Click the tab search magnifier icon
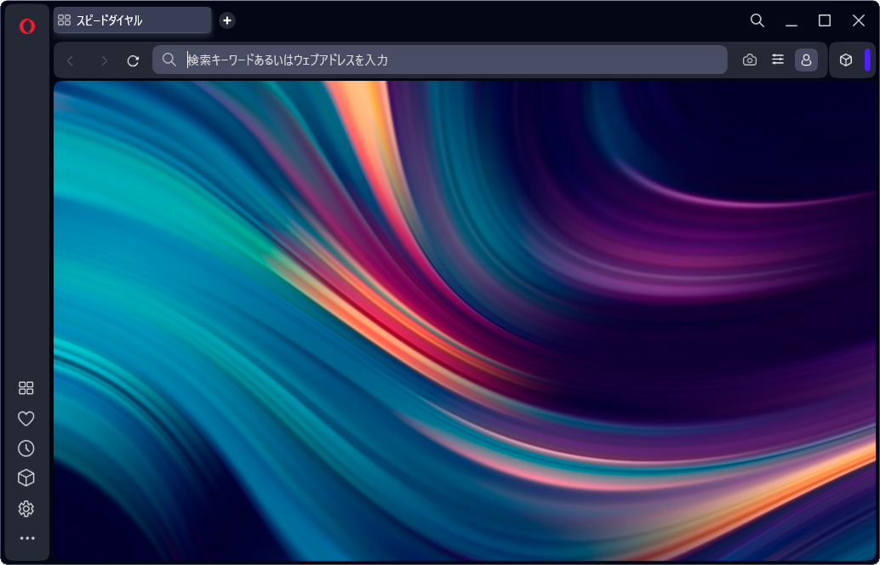880x565 pixels. tap(757, 20)
